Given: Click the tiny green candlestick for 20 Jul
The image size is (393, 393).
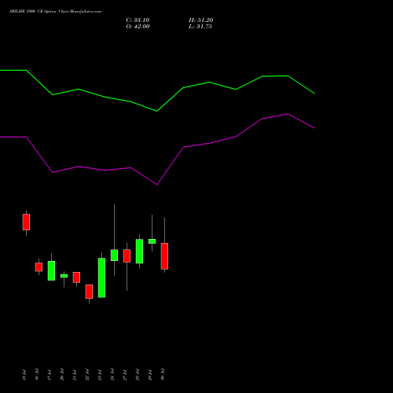Looking at the screenshot, I should (64, 276).
